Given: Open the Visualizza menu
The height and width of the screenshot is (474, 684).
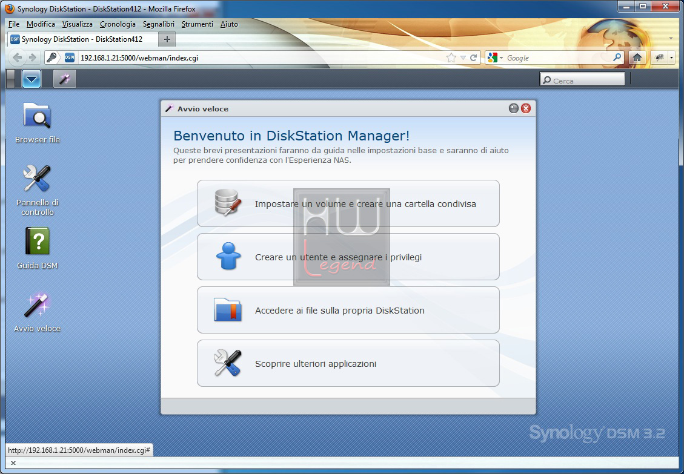Looking at the screenshot, I should (x=77, y=24).
